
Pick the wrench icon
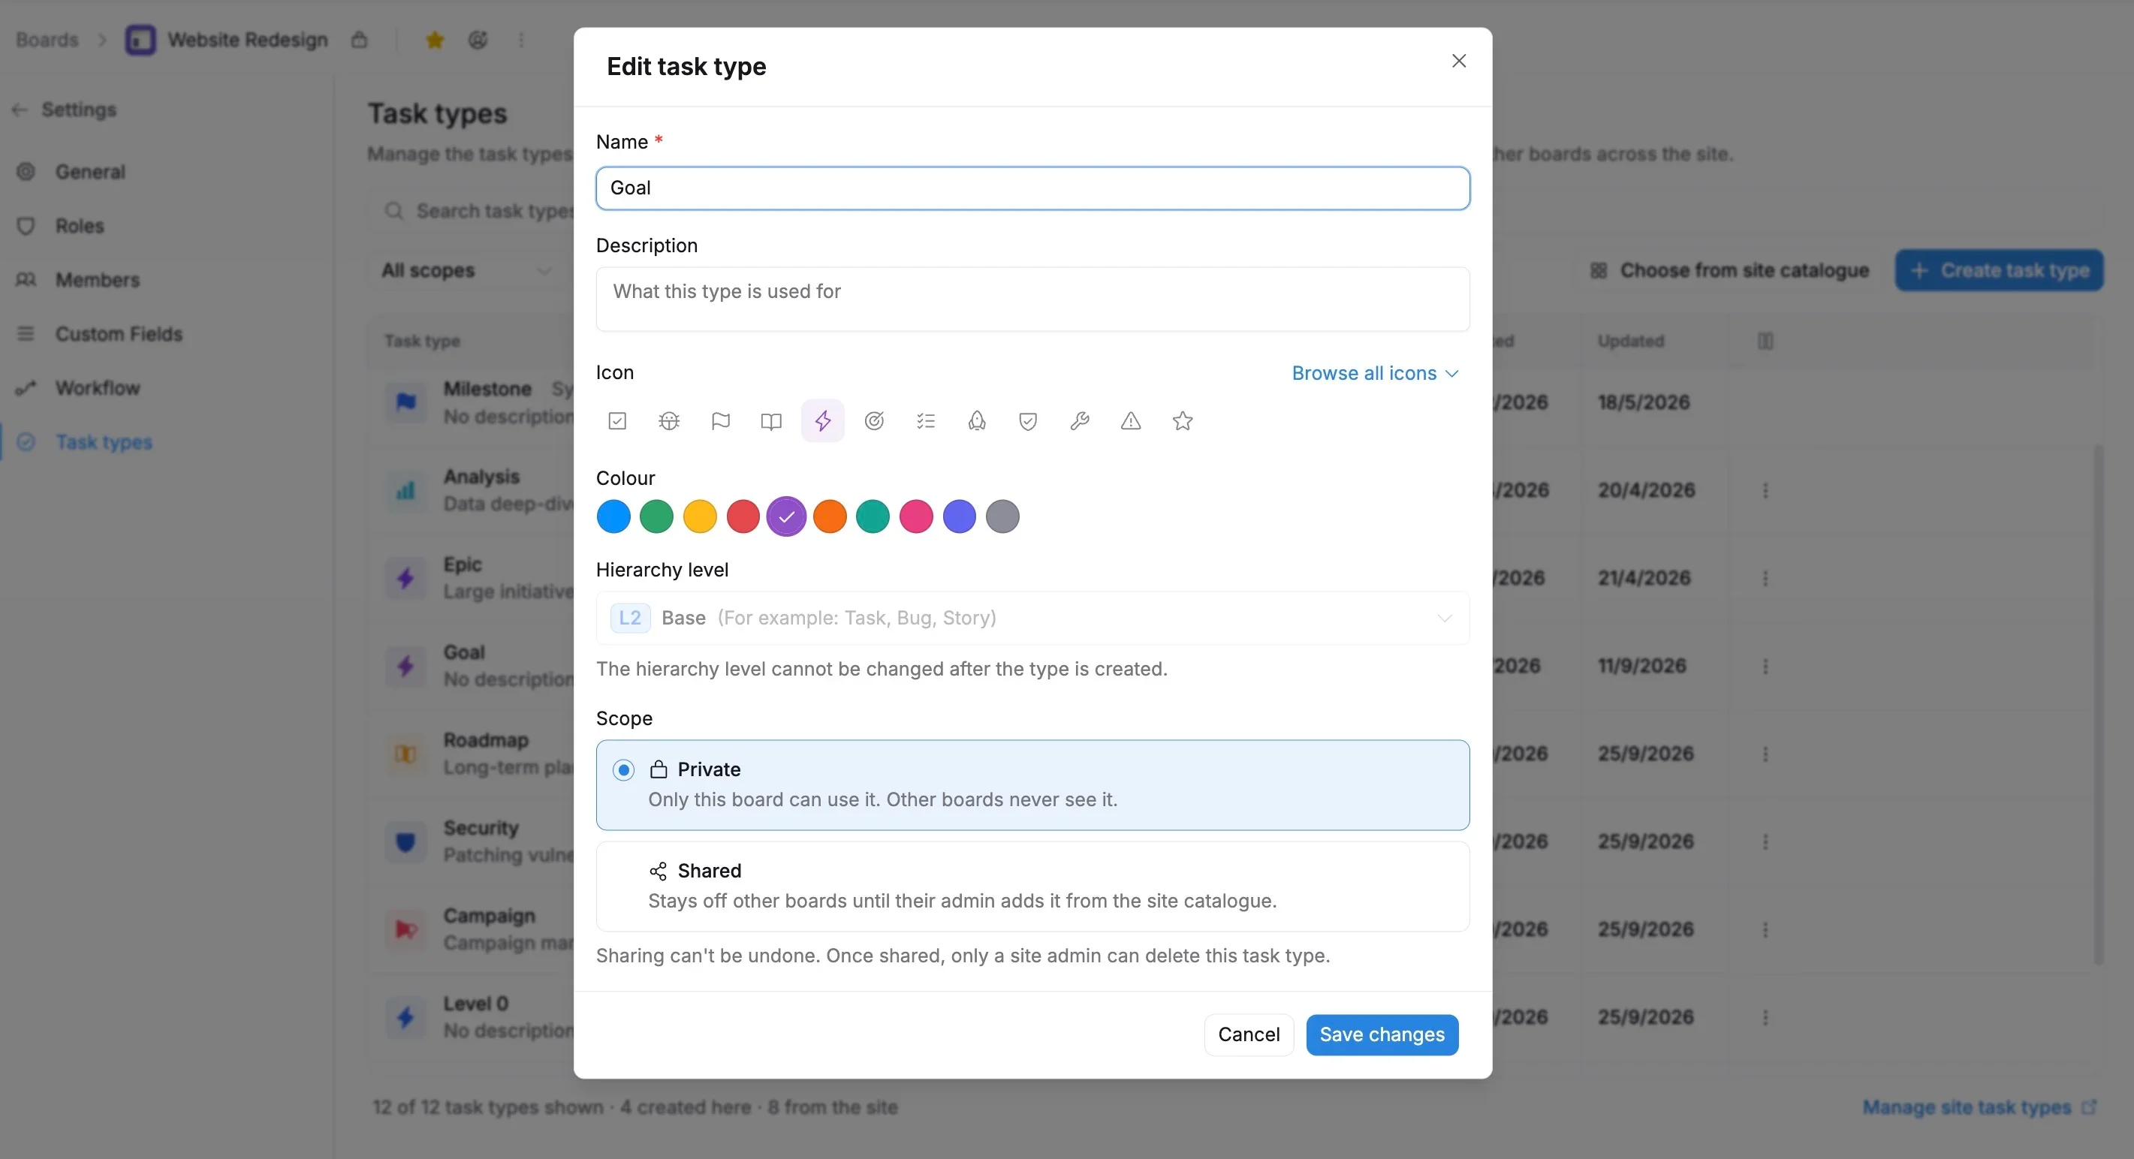1080,421
